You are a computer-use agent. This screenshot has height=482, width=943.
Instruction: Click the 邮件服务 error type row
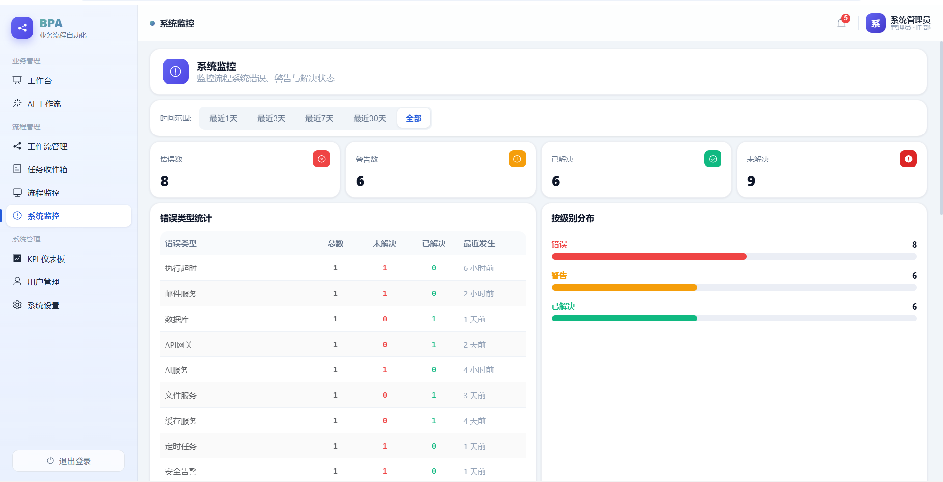[x=343, y=294]
